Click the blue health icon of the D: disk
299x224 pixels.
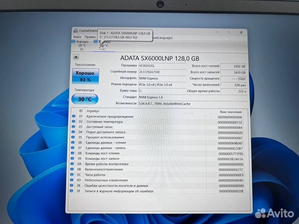click(x=74, y=41)
